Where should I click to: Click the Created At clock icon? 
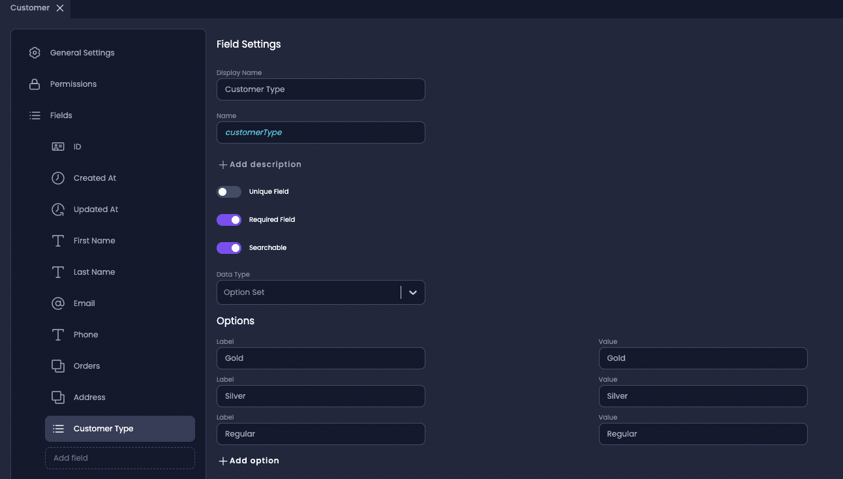tap(58, 178)
